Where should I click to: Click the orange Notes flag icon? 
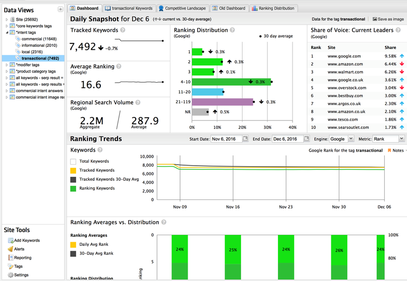(389, 151)
